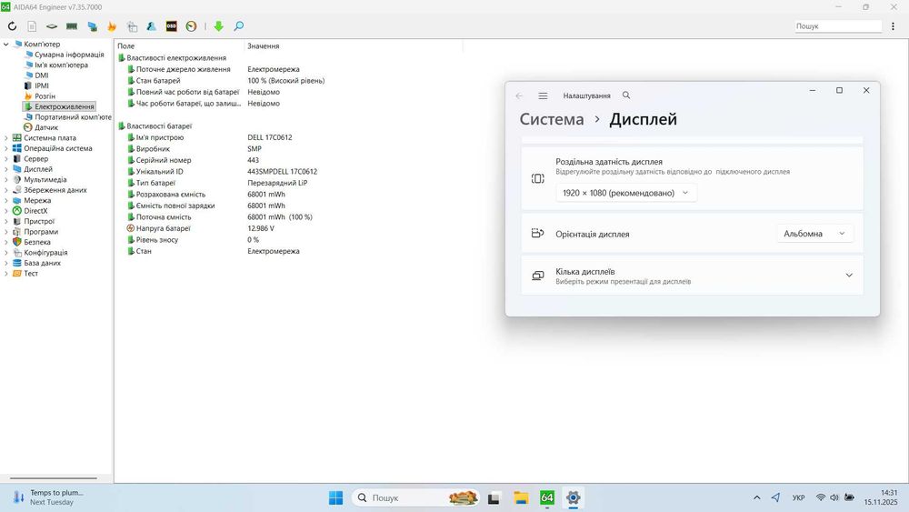Expand the Дисплей tree node

(5, 169)
